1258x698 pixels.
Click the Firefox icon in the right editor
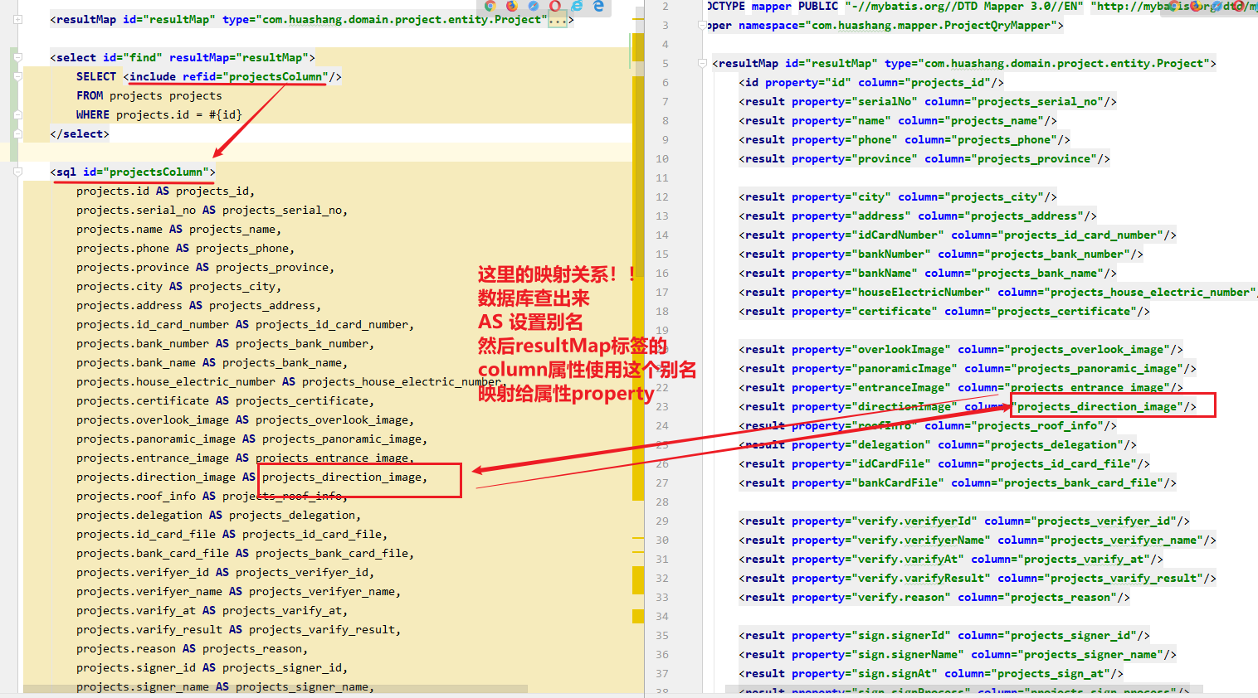pyautogui.click(x=1196, y=6)
